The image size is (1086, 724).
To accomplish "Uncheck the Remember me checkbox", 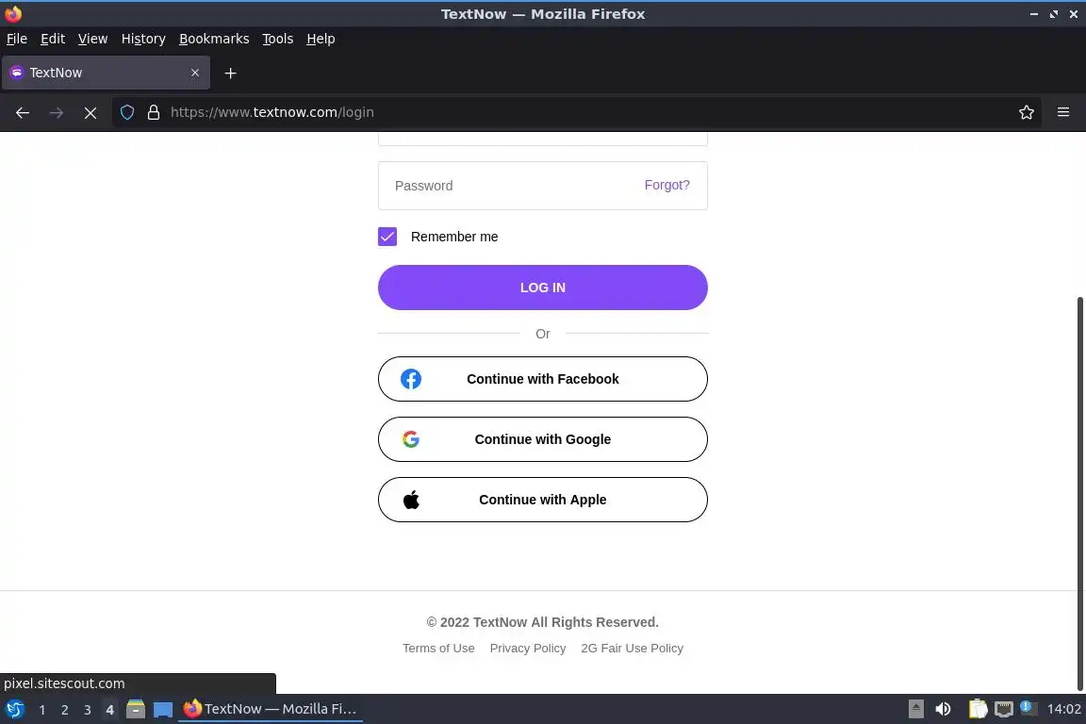I will click(387, 237).
